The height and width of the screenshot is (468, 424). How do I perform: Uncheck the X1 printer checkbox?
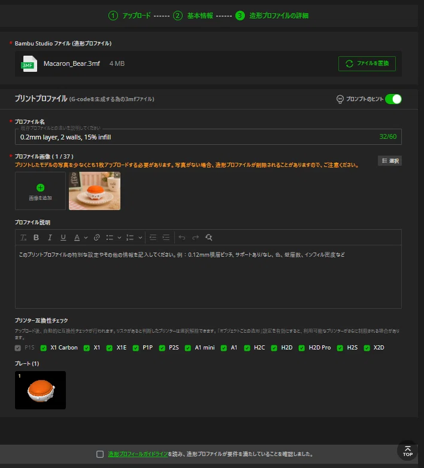(87, 348)
